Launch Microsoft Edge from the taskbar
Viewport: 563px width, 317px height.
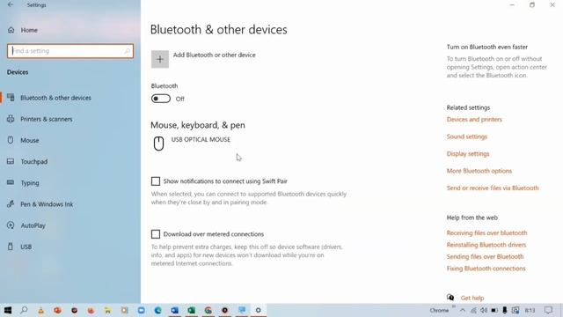[157, 310]
